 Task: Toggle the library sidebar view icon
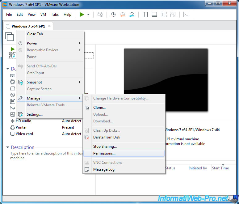point(145,15)
